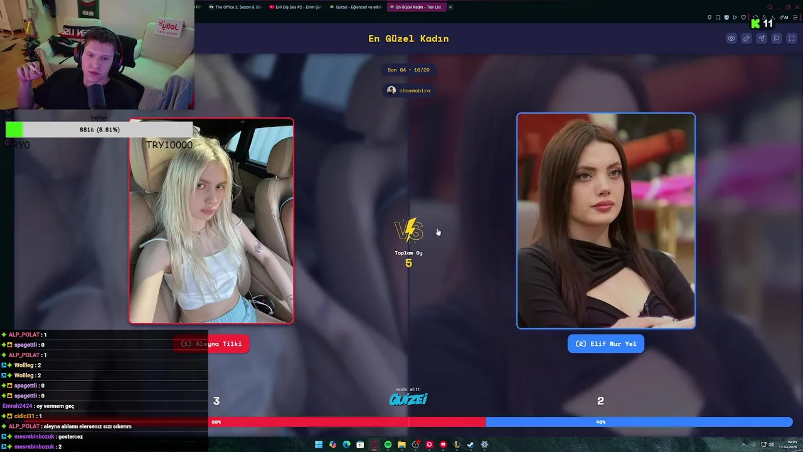
Task: Open the volume tray icon
Action: (771, 444)
